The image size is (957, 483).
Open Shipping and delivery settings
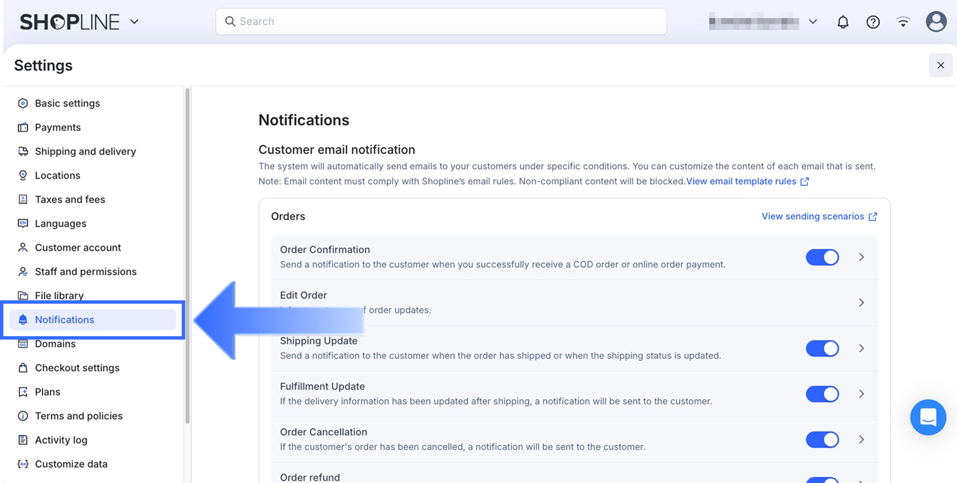[x=85, y=151]
